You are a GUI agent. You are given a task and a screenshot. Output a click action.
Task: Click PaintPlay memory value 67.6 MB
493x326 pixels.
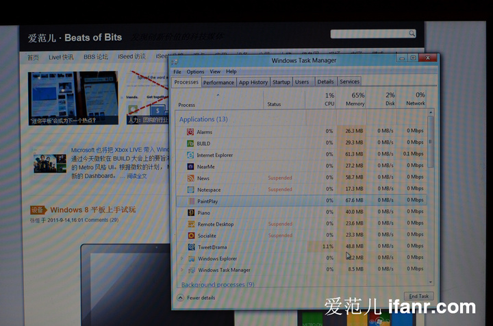click(x=354, y=200)
